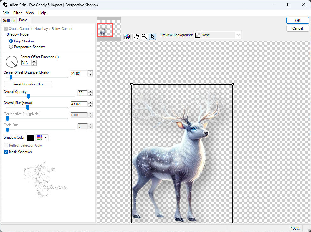Open the Preview Background dropdown
This screenshot has width=311, height=232.
pyautogui.click(x=217, y=35)
